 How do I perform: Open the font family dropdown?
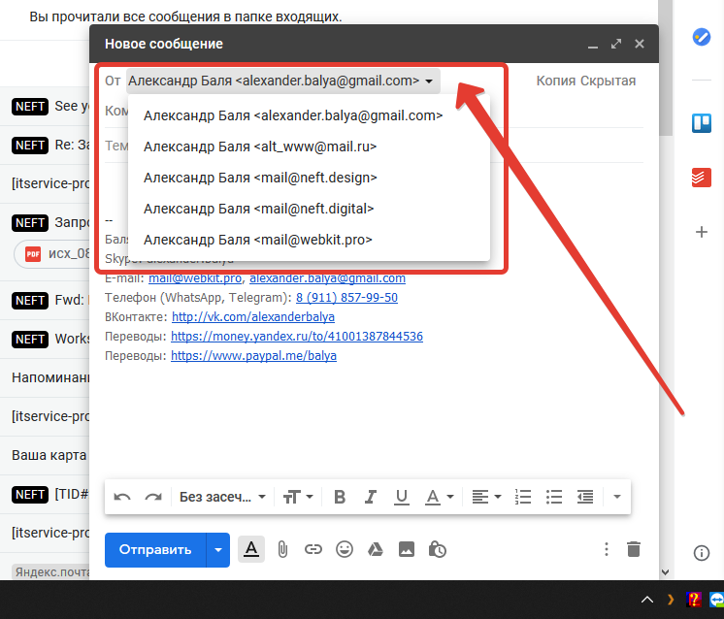click(222, 497)
